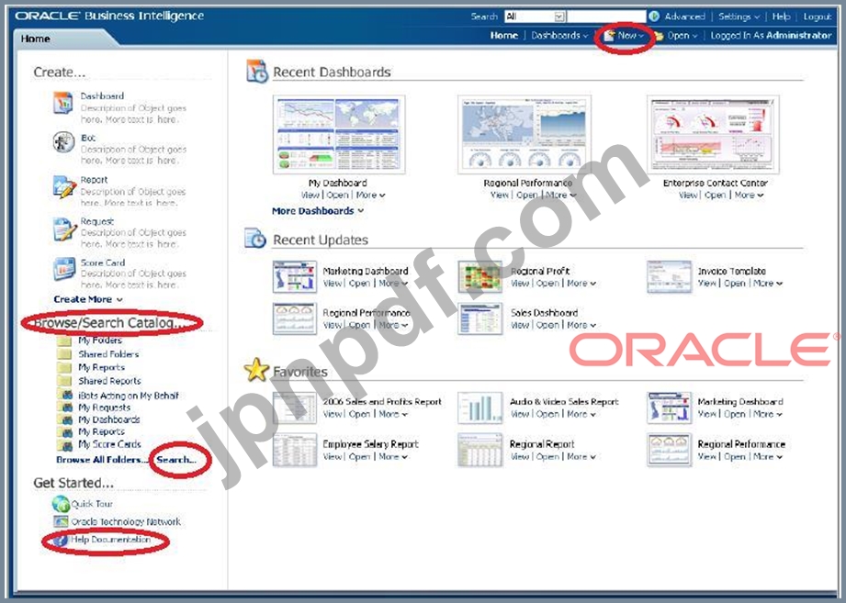Expand the More Dashboards list
The width and height of the screenshot is (846, 603).
pos(317,211)
